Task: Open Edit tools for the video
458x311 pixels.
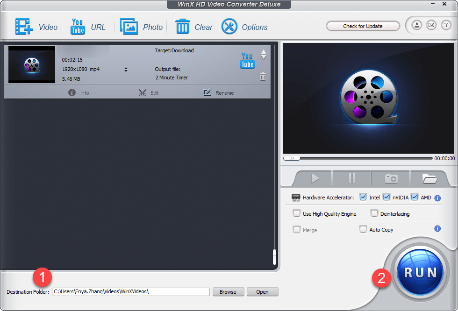Action: pos(149,92)
